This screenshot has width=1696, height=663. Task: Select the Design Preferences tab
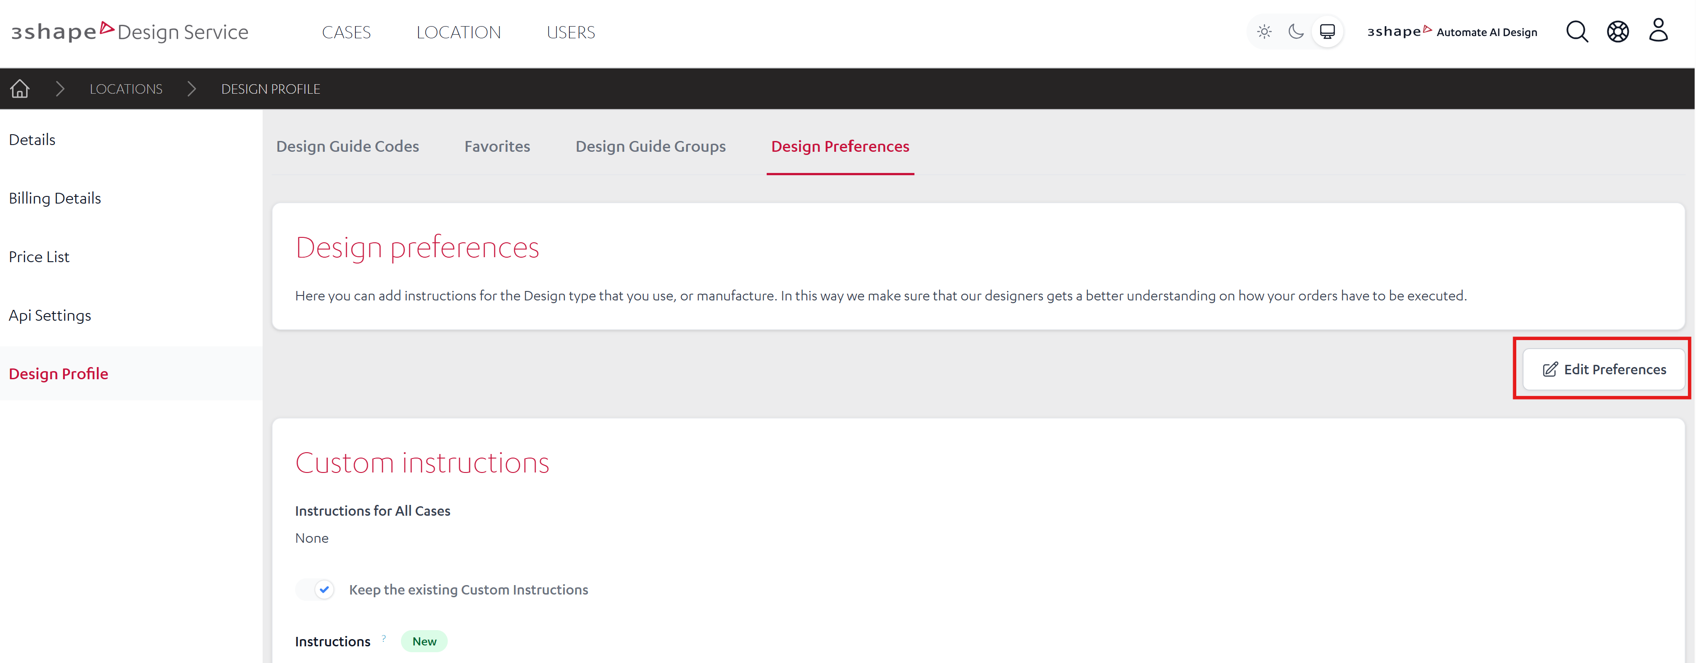pyautogui.click(x=840, y=146)
